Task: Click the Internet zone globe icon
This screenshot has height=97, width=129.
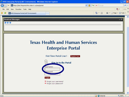Action: coord(99,96)
